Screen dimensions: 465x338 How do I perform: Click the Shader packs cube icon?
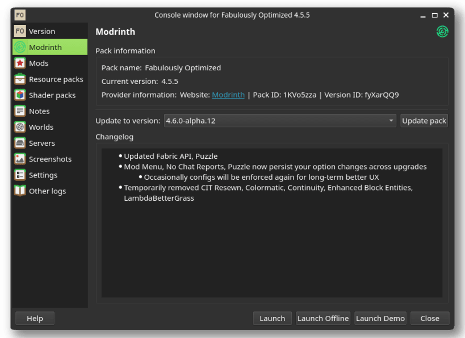[x=20, y=95]
